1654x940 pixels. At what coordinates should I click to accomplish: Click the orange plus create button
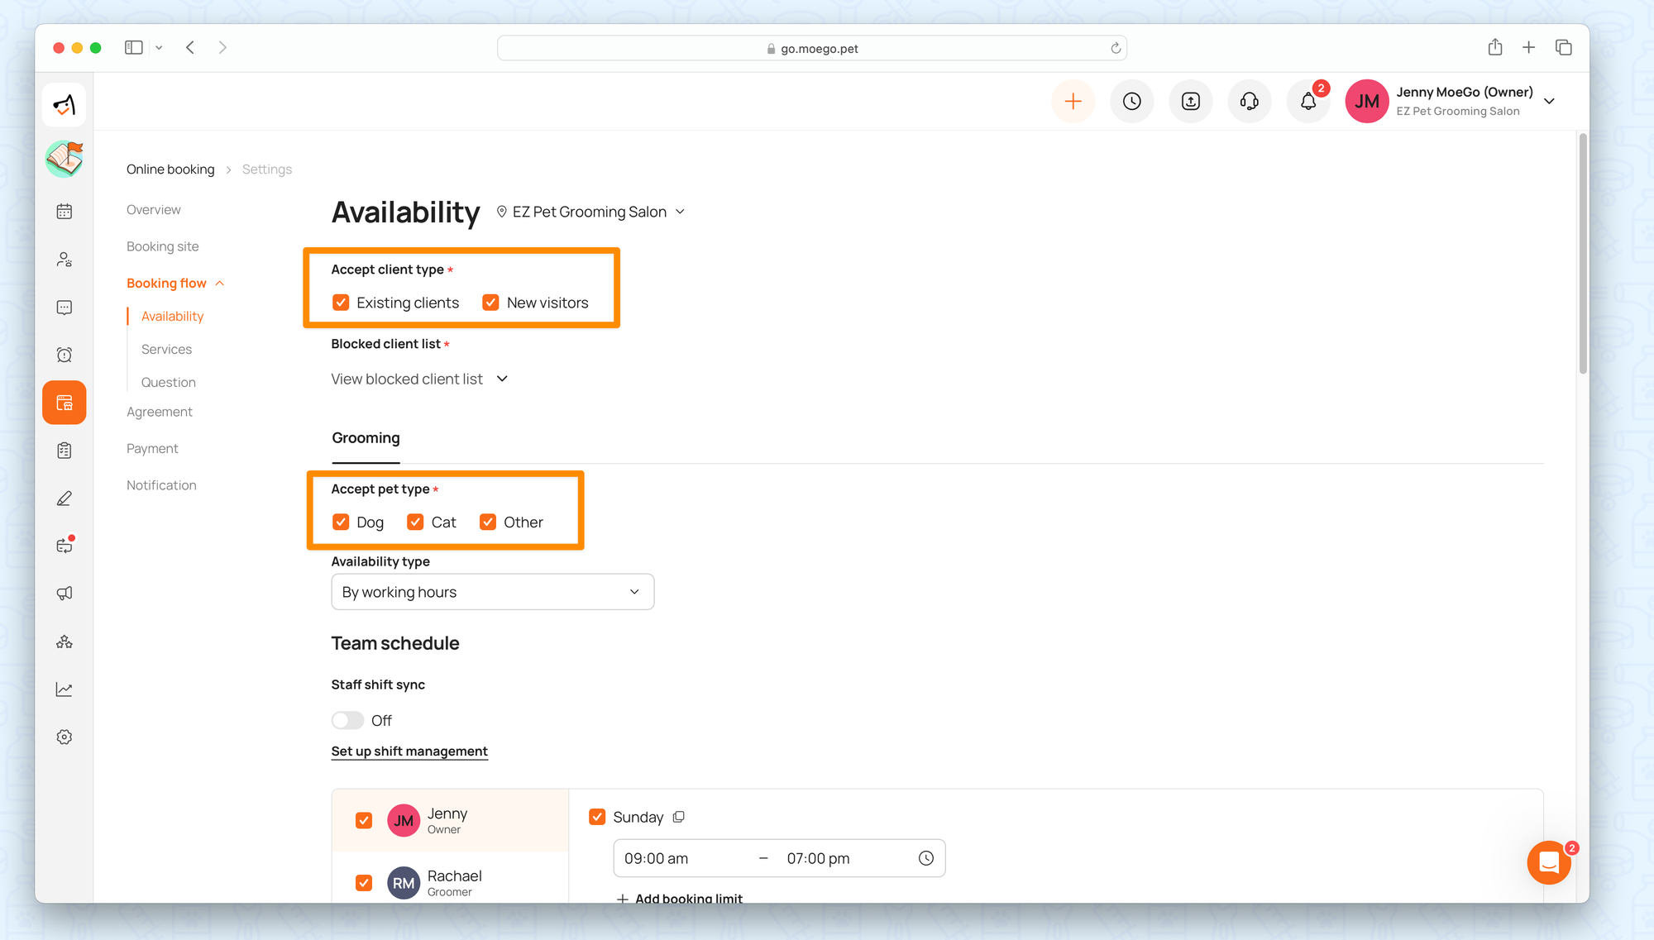pos(1073,101)
